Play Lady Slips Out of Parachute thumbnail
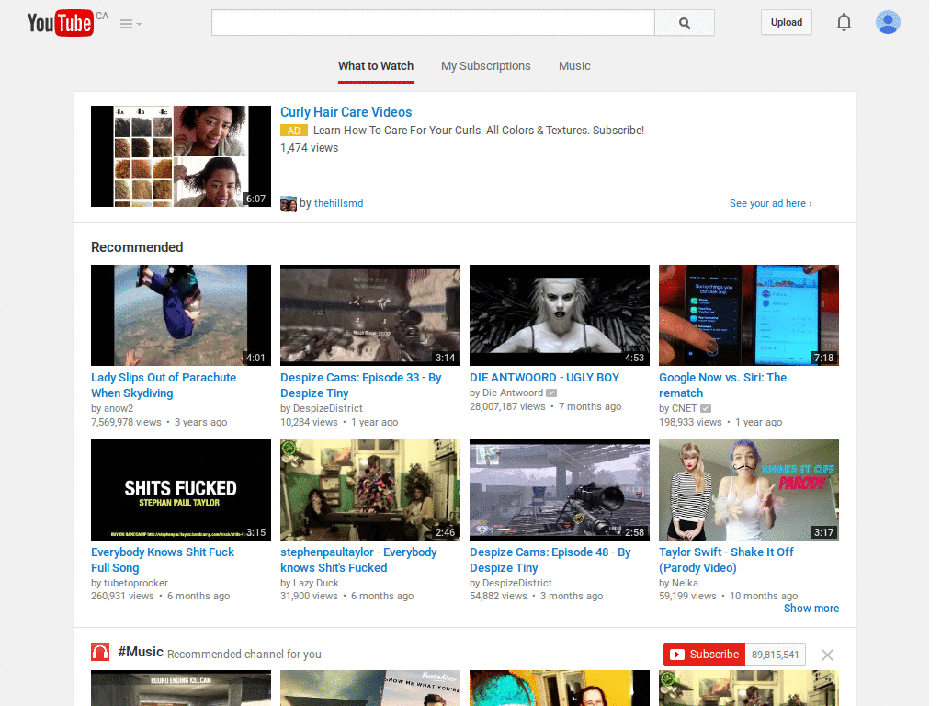The height and width of the screenshot is (706, 941). coord(181,315)
